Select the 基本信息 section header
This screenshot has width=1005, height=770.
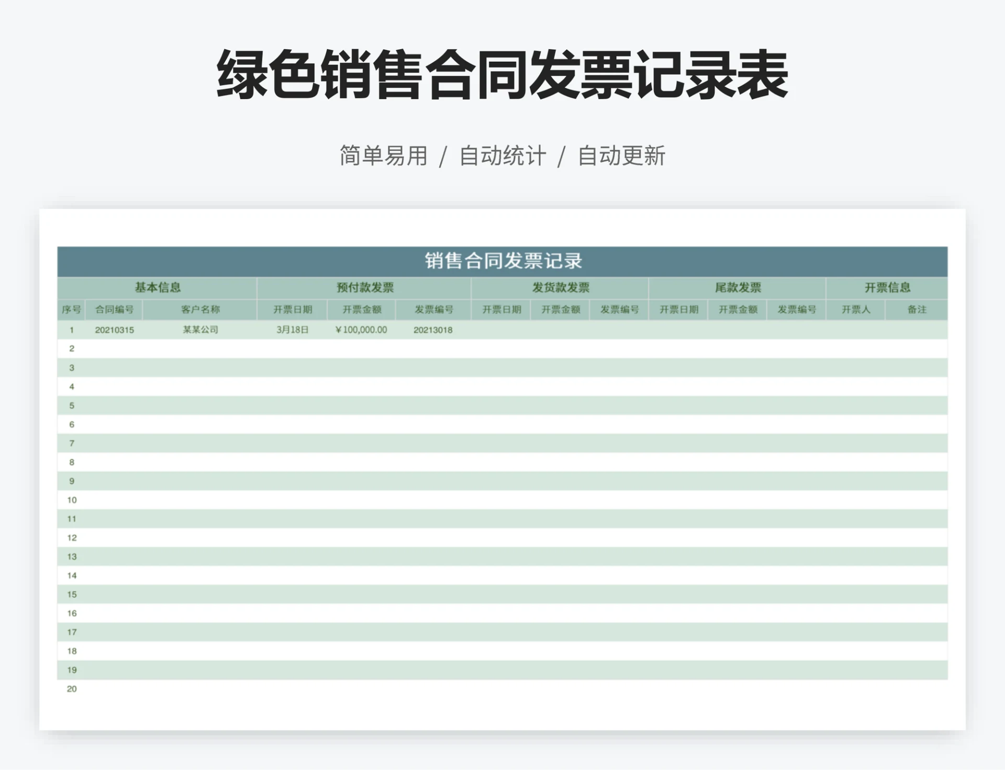157,287
